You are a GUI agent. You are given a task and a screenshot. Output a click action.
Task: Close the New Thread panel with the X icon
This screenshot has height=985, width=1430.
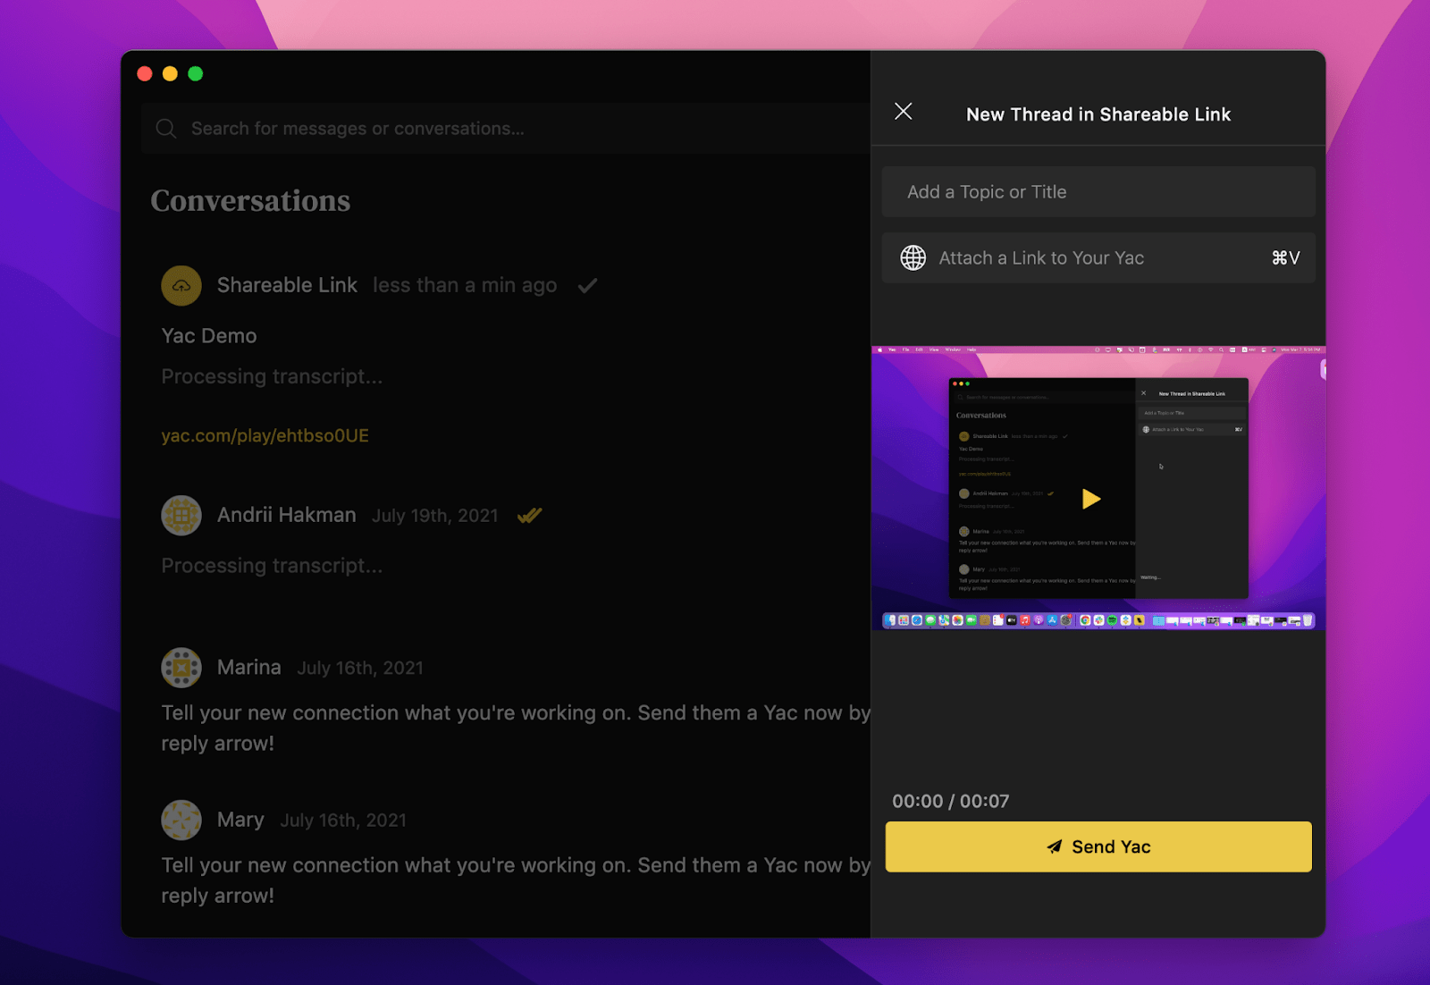click(904, 111)
